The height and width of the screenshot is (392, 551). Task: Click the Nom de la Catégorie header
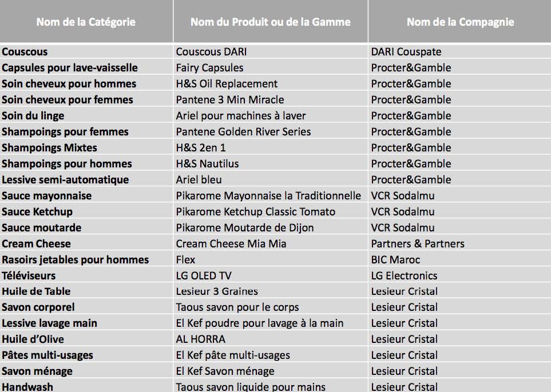coord(86,22)
